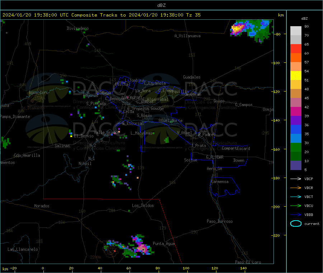Click the 'Divisadero' map label
Viewport: 323px width, 273px height.
[78, 28]
